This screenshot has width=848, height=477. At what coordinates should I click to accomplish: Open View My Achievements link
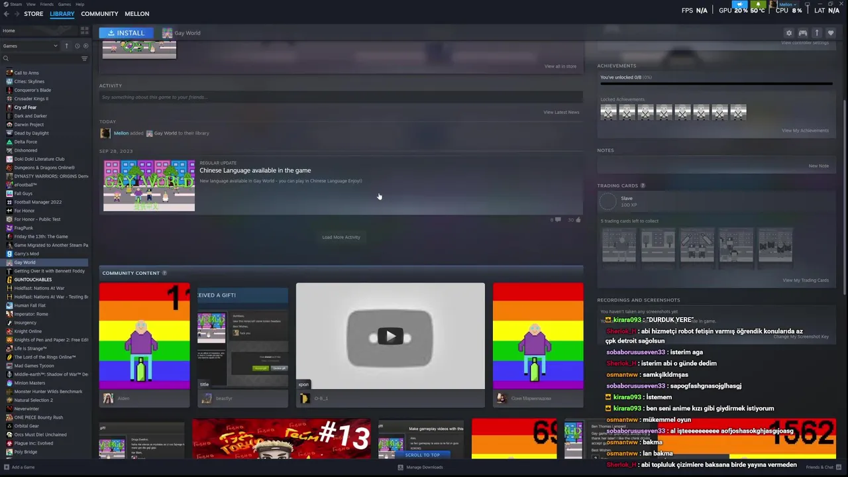pyautogui.click(x=805, y=131)
